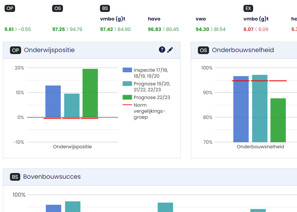Click the BS vmbo score 97.42

pos(106,29)
